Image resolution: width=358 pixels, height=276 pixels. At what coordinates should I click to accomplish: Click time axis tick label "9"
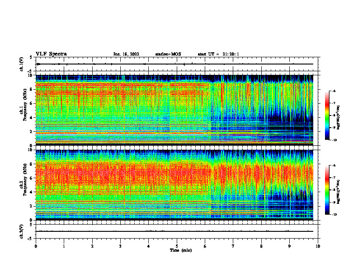[x=289, y=246]
